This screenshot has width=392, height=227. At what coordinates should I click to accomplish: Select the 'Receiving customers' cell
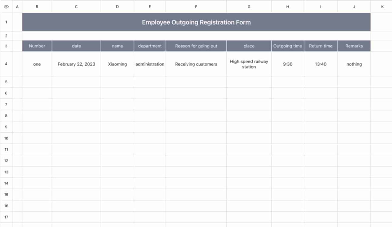click(196, 64)
